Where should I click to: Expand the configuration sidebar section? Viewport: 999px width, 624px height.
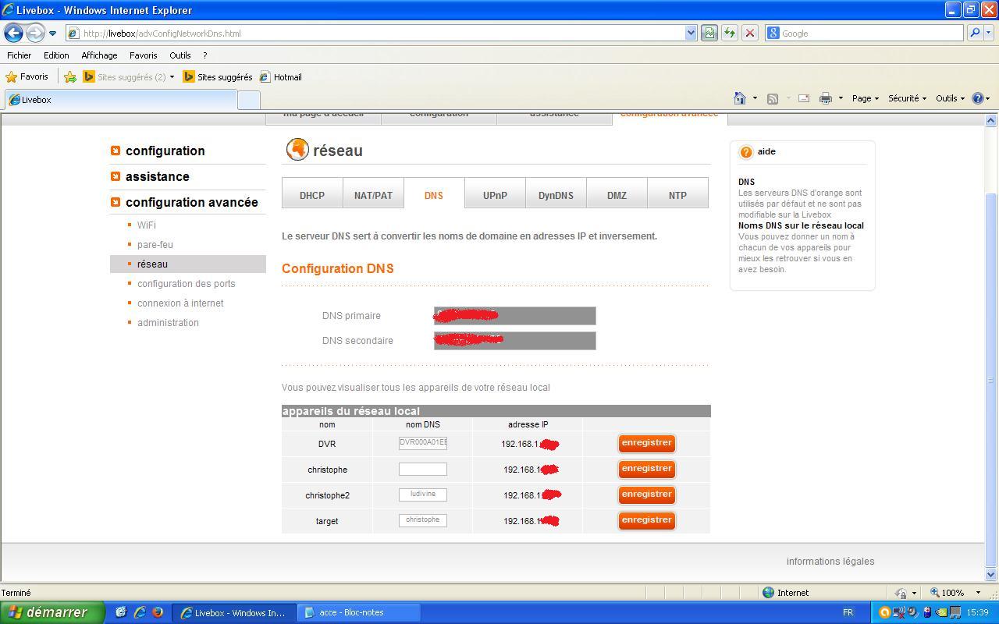click(165, 151)
